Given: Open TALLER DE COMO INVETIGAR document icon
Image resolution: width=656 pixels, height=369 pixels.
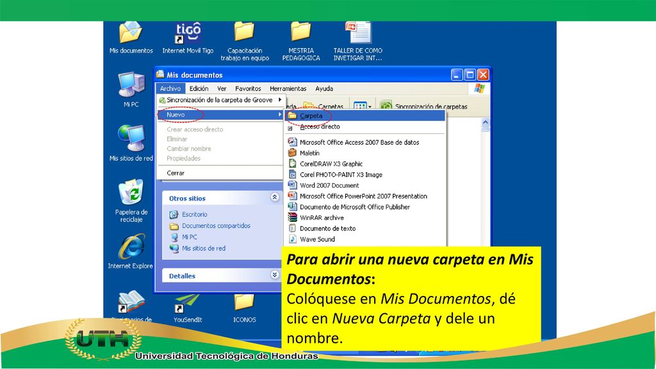Looking at the screenshot, I should pos(357,42).
